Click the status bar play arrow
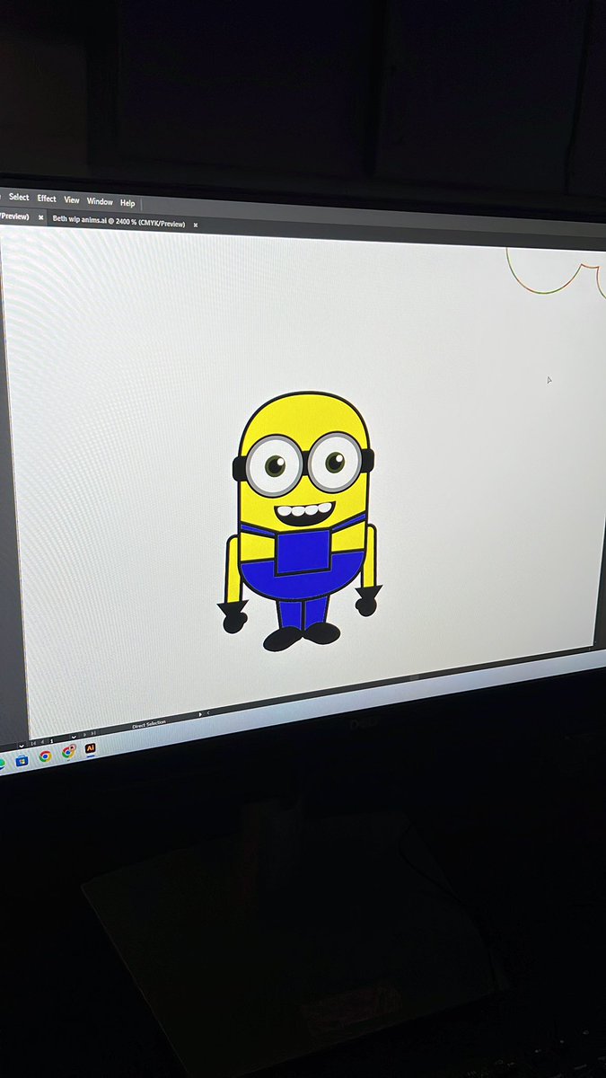 click(200, 714)
